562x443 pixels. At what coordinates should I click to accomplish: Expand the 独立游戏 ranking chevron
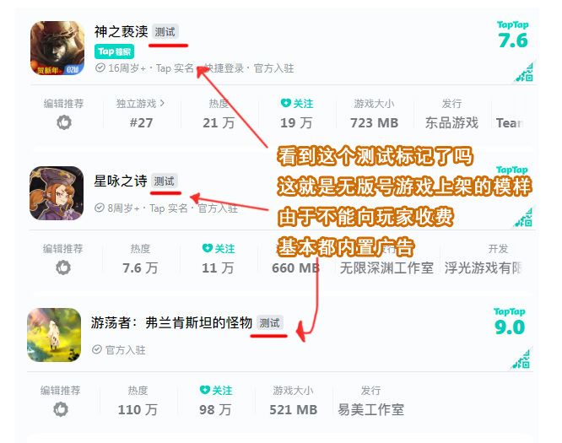(x=162, y=103)
